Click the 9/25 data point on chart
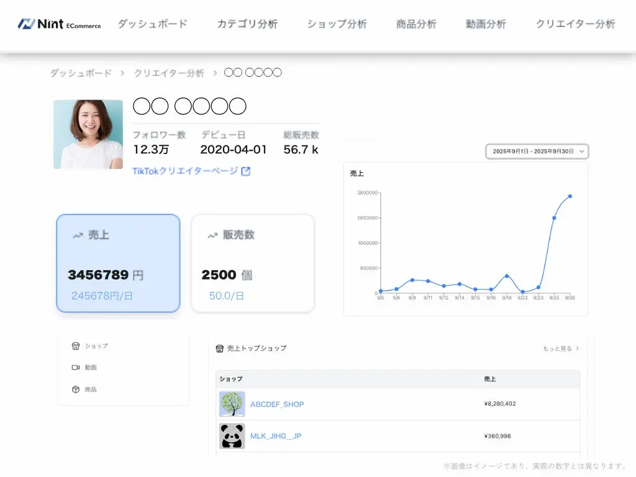Image resolution: width=636 pixels, height=477 pixels. pyautogui.click(x=554, y=218)
